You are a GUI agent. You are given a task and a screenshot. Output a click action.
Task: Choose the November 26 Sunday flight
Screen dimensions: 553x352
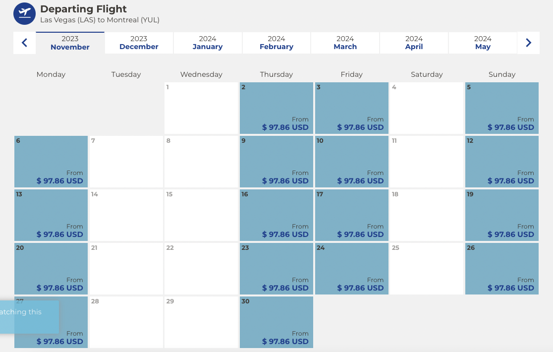point(501,268)
